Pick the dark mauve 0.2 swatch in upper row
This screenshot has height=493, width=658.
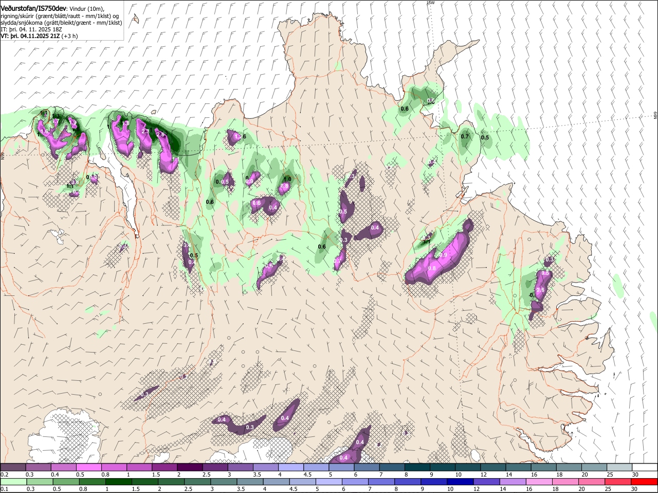[13, 467]
